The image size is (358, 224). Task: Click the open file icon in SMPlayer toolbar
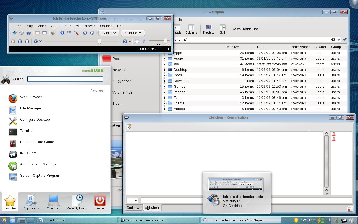click(15, 33)
